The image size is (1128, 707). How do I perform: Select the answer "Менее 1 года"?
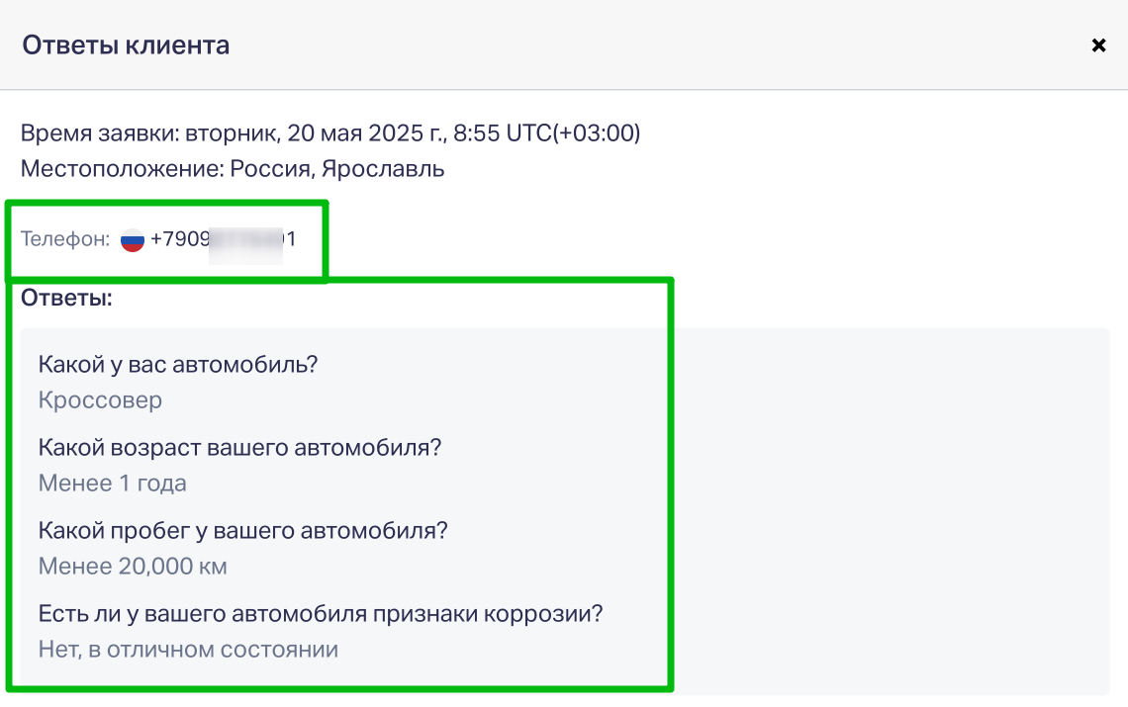pos(112,484)
